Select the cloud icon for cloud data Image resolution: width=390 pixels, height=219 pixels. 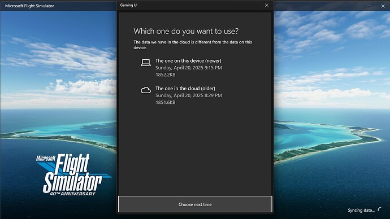point(146,90)
